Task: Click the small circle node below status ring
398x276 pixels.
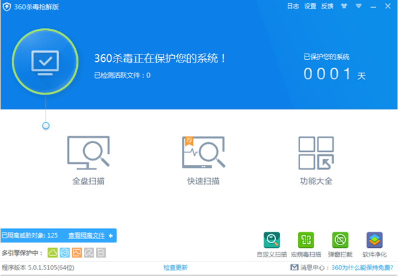Action: point(46,126)
